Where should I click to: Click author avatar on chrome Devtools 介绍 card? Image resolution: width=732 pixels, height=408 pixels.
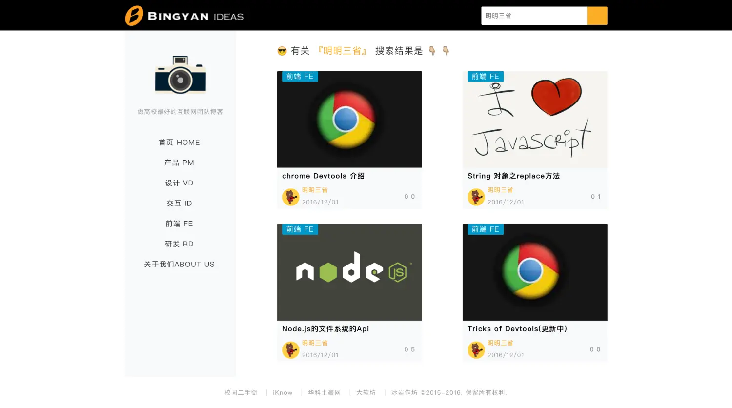tap(290, 197)
